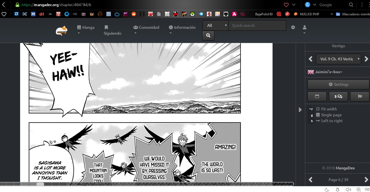This screenshot has height=192, width=370.
Task: Click the flag report button
Action: pyautogui.click(x=360, y=96)
